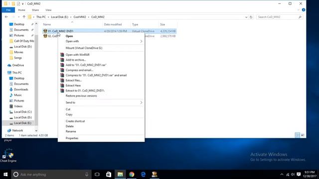The height and width of the screenshot is (179, 319).
Task: Navigate to Local Disk (E:) breadcrumb
Action: tap(59, 17)
